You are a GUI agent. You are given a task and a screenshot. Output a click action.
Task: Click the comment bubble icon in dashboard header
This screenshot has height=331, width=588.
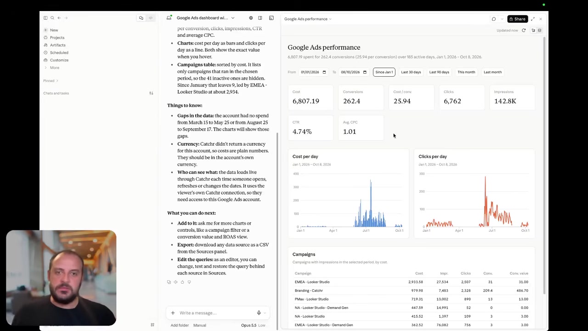494,19
